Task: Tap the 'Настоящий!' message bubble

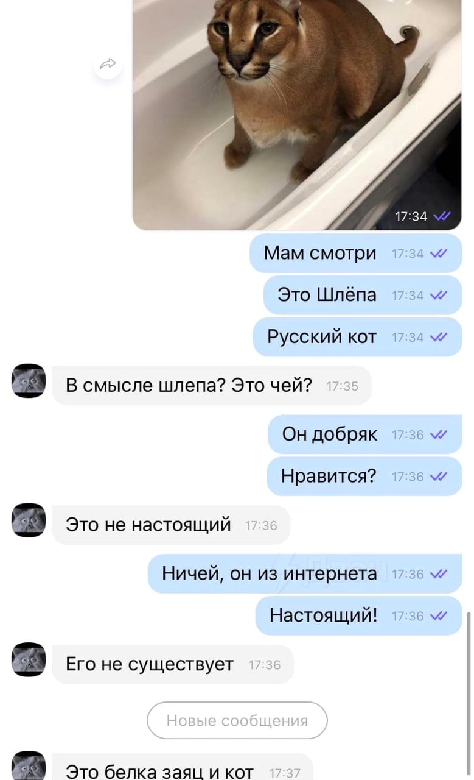Action: coord(359,616)
